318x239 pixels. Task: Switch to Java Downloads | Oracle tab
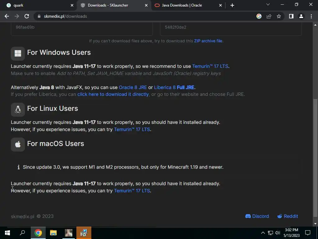point(188,5)
